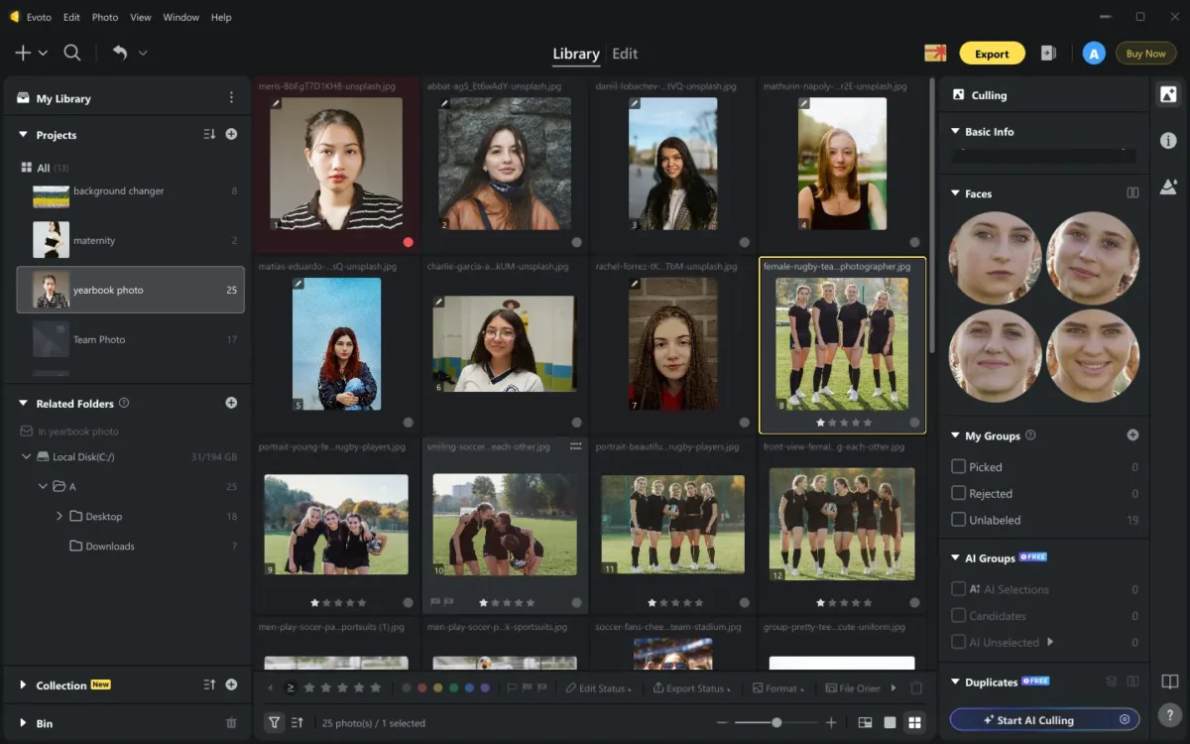Empty the Bin with trash icon
The height and width of the screenshot is (744, 1190).
pyautogui.click(x=231, y=723)
